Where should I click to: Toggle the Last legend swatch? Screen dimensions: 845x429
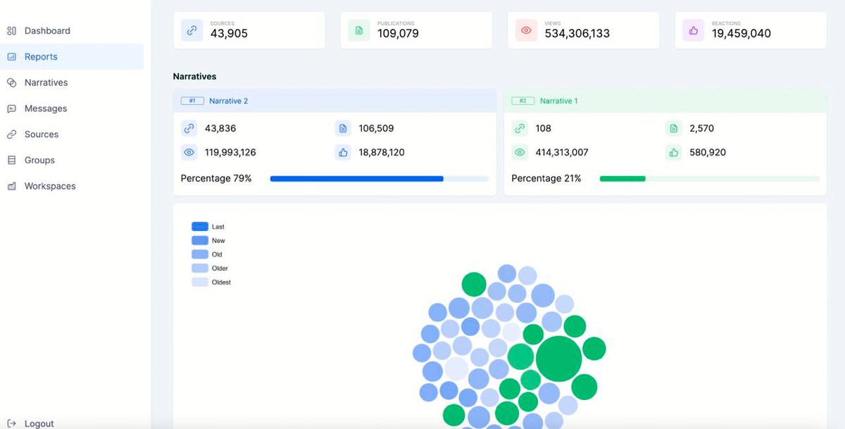click(x=200, y=227)
